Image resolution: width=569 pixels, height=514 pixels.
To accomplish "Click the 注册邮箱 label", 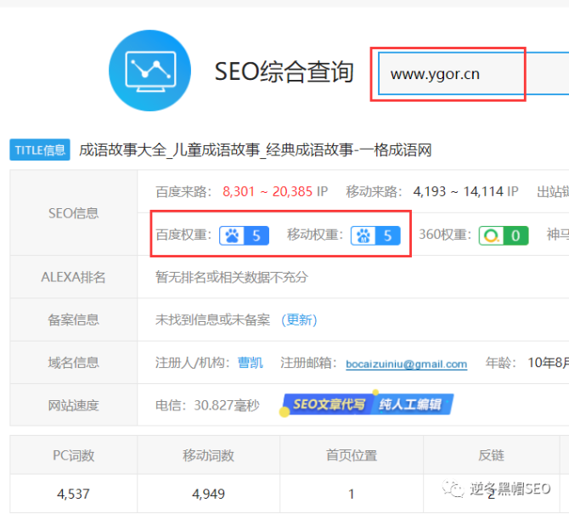I will (309, 363).
